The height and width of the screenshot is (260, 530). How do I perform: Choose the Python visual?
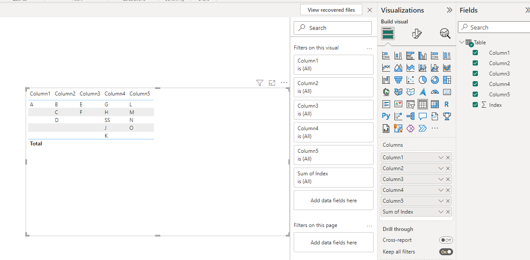click(x=386, y=116)
